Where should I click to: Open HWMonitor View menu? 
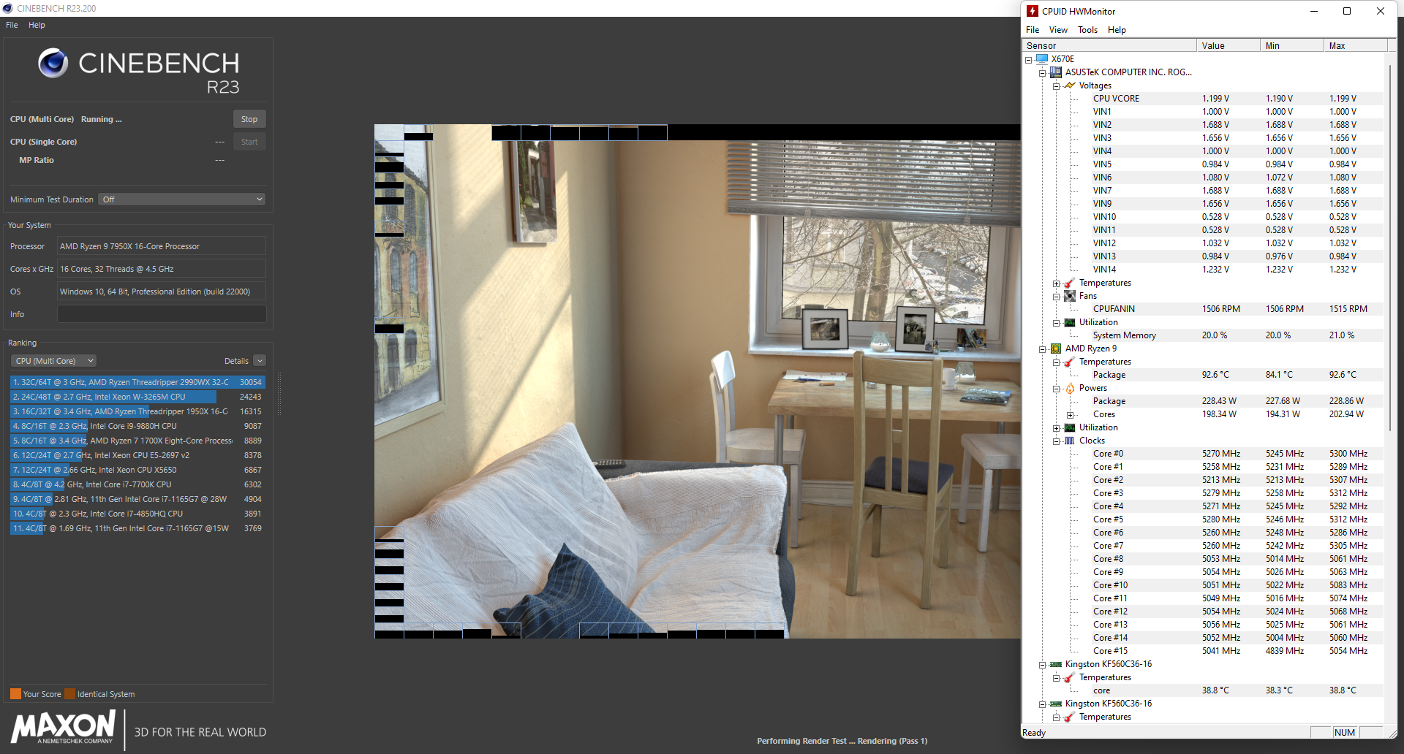(x=1058, y=30)
